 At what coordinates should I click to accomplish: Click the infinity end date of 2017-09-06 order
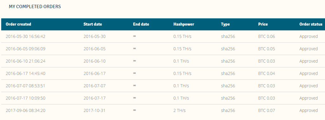134,111
